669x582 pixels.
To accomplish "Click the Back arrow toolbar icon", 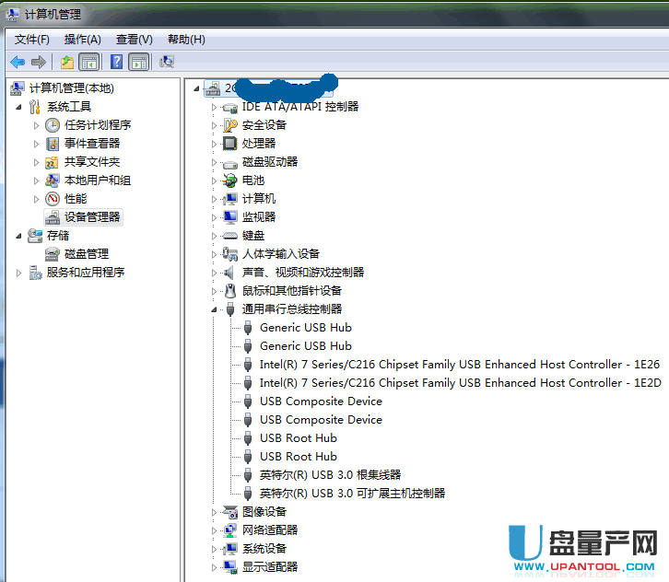I will 18,62.
